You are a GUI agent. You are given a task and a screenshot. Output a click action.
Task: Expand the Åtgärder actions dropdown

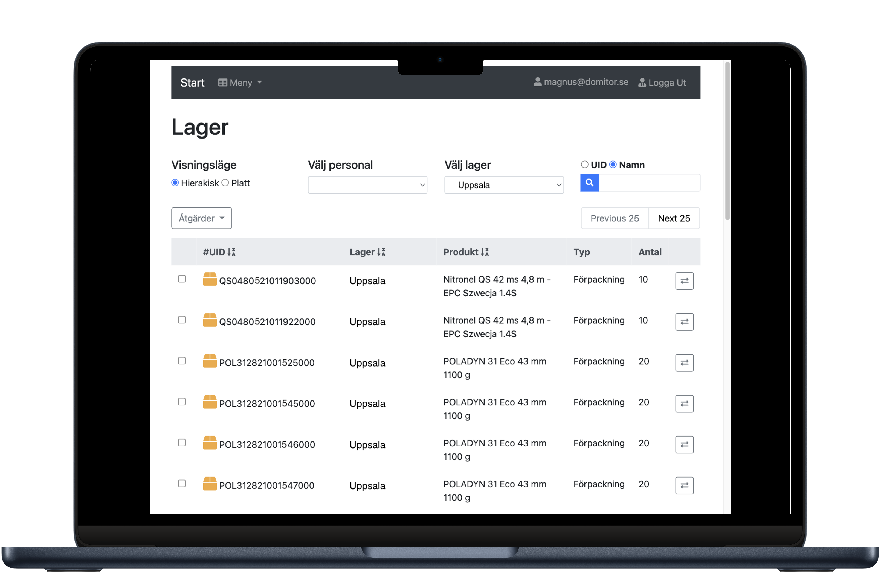coord(201,218)
